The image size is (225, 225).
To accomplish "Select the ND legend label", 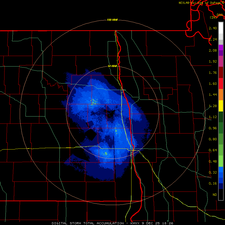I will pyautogui.click(x=215, y=195).
